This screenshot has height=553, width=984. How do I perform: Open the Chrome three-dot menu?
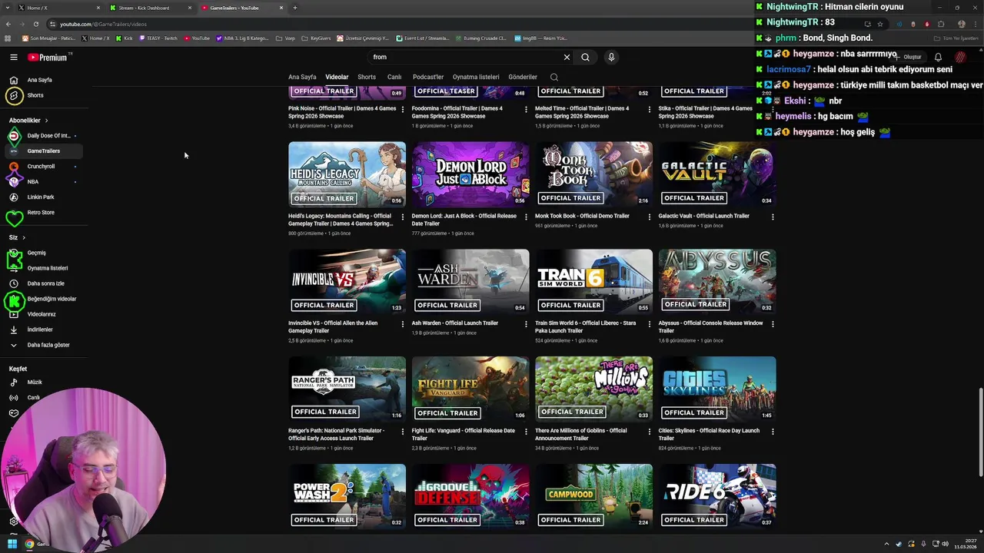(x=976, y=24)
